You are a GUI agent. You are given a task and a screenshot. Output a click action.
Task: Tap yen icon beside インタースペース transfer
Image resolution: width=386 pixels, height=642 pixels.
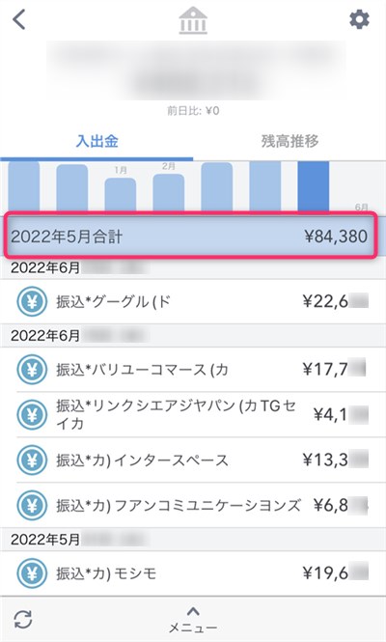click(32, 460)
